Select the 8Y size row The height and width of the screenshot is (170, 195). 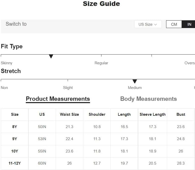pyautogui.click(x=98, y=127)
